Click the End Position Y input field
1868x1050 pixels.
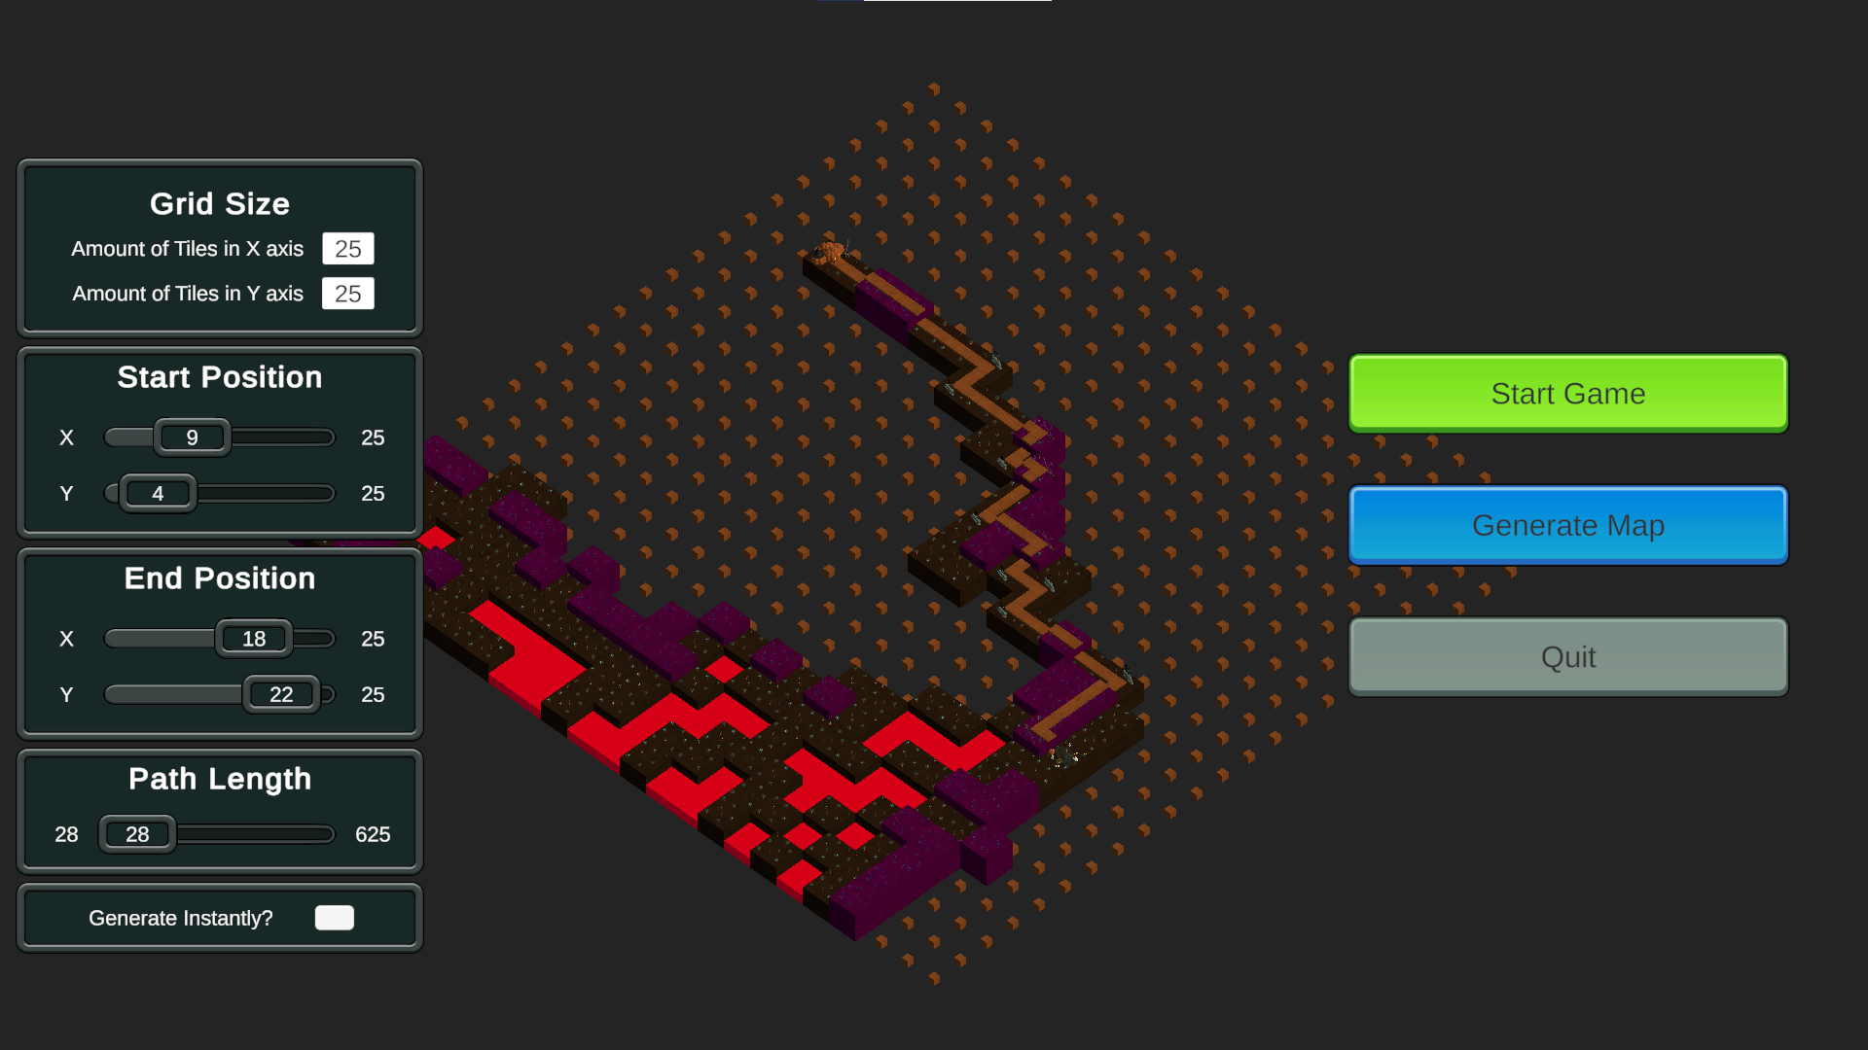coord(281,693)
